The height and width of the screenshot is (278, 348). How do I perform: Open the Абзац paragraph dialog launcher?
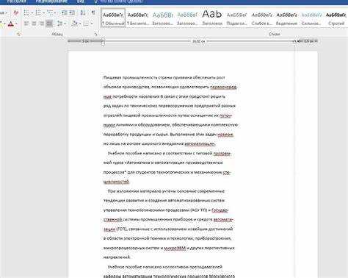[x=95, y=35]
